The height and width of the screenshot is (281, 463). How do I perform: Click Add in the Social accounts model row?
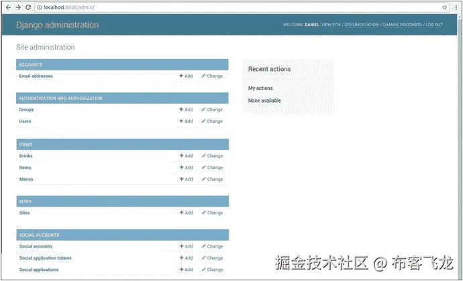[187, 247]
